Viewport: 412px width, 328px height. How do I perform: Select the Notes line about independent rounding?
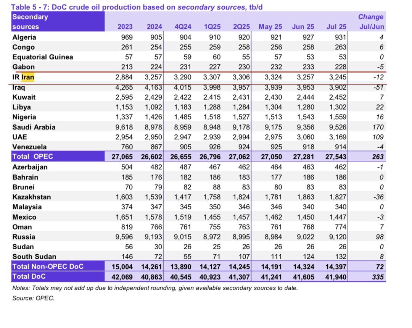point(155,288)
